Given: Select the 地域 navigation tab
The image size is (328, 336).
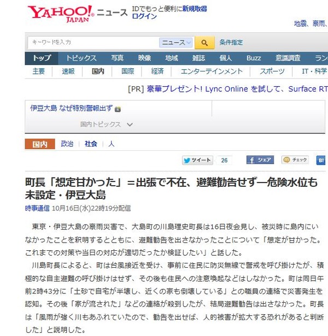Looking at the screenshot, I should 172,58.
